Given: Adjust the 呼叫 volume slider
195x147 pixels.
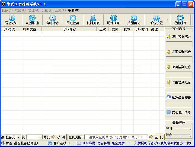Looking at the screenshot, I should 182,128.
